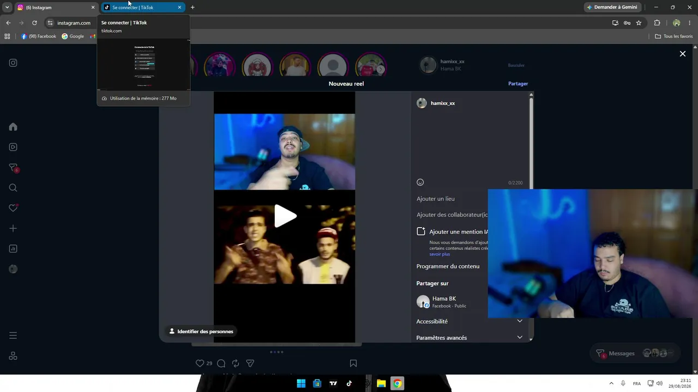Click the Partager button to share reel

click(518, 84)
